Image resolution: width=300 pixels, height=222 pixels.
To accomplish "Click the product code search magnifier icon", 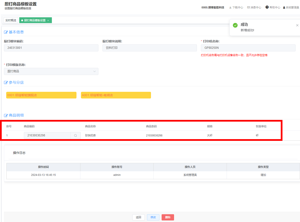I will click(x=75, y=135).
